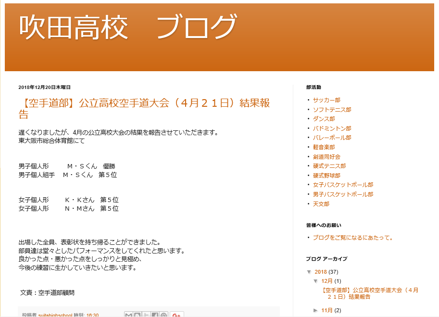
Task: Open the 16:30 post timestamp permalink
Action: click(92, 315)
